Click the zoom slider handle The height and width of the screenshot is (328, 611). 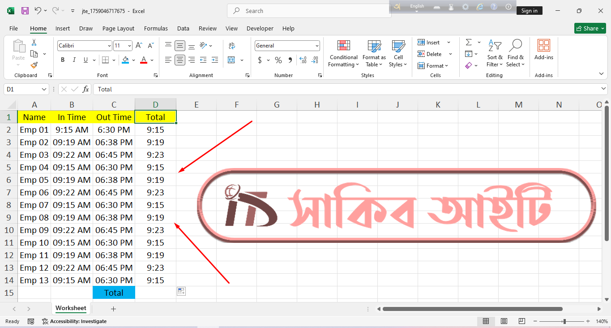click(564, 321)
